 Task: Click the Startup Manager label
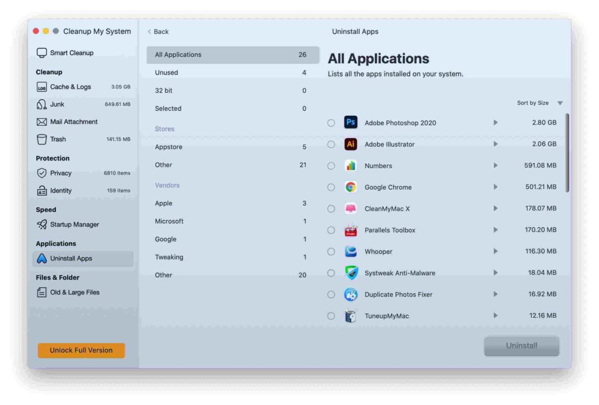[74, 225]
